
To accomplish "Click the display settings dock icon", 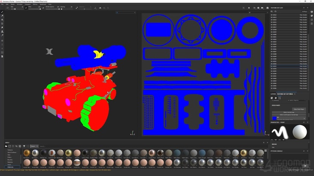I will (x=312, y=12).
